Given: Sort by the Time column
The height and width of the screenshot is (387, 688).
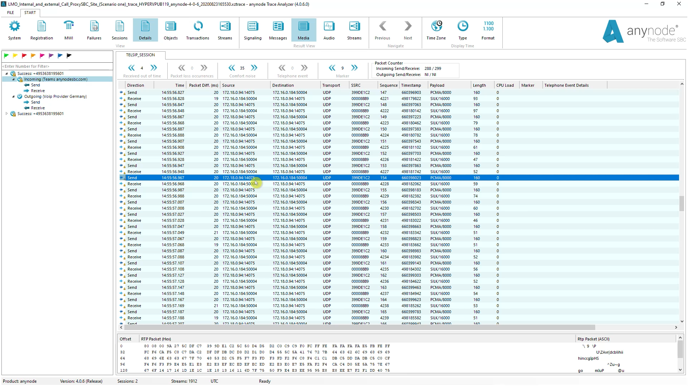Looking at the screenshot, I should point(170,85).
